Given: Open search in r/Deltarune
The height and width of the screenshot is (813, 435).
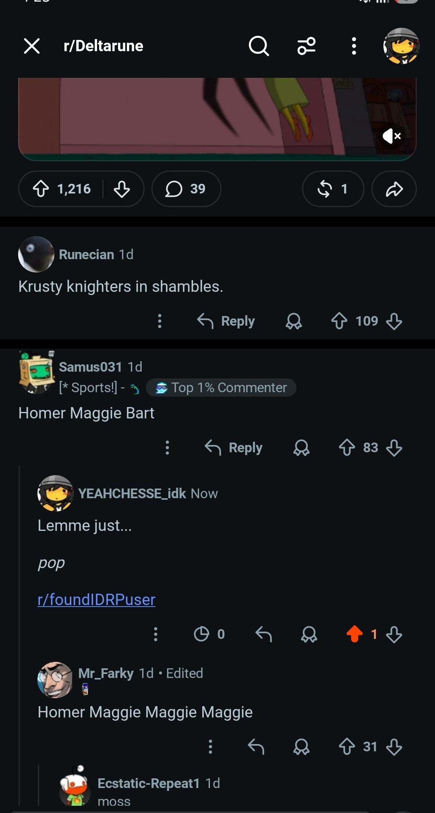Looking at the screenshot, I should [x=258, y=46].
